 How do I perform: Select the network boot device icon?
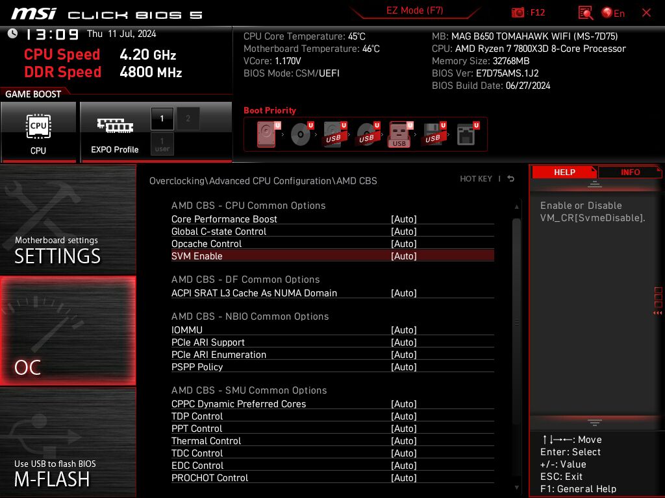click(x=467, y=134)
